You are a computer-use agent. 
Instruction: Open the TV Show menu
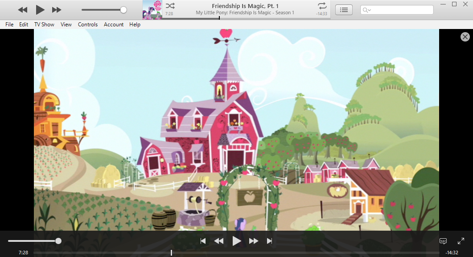click(44, 25)
